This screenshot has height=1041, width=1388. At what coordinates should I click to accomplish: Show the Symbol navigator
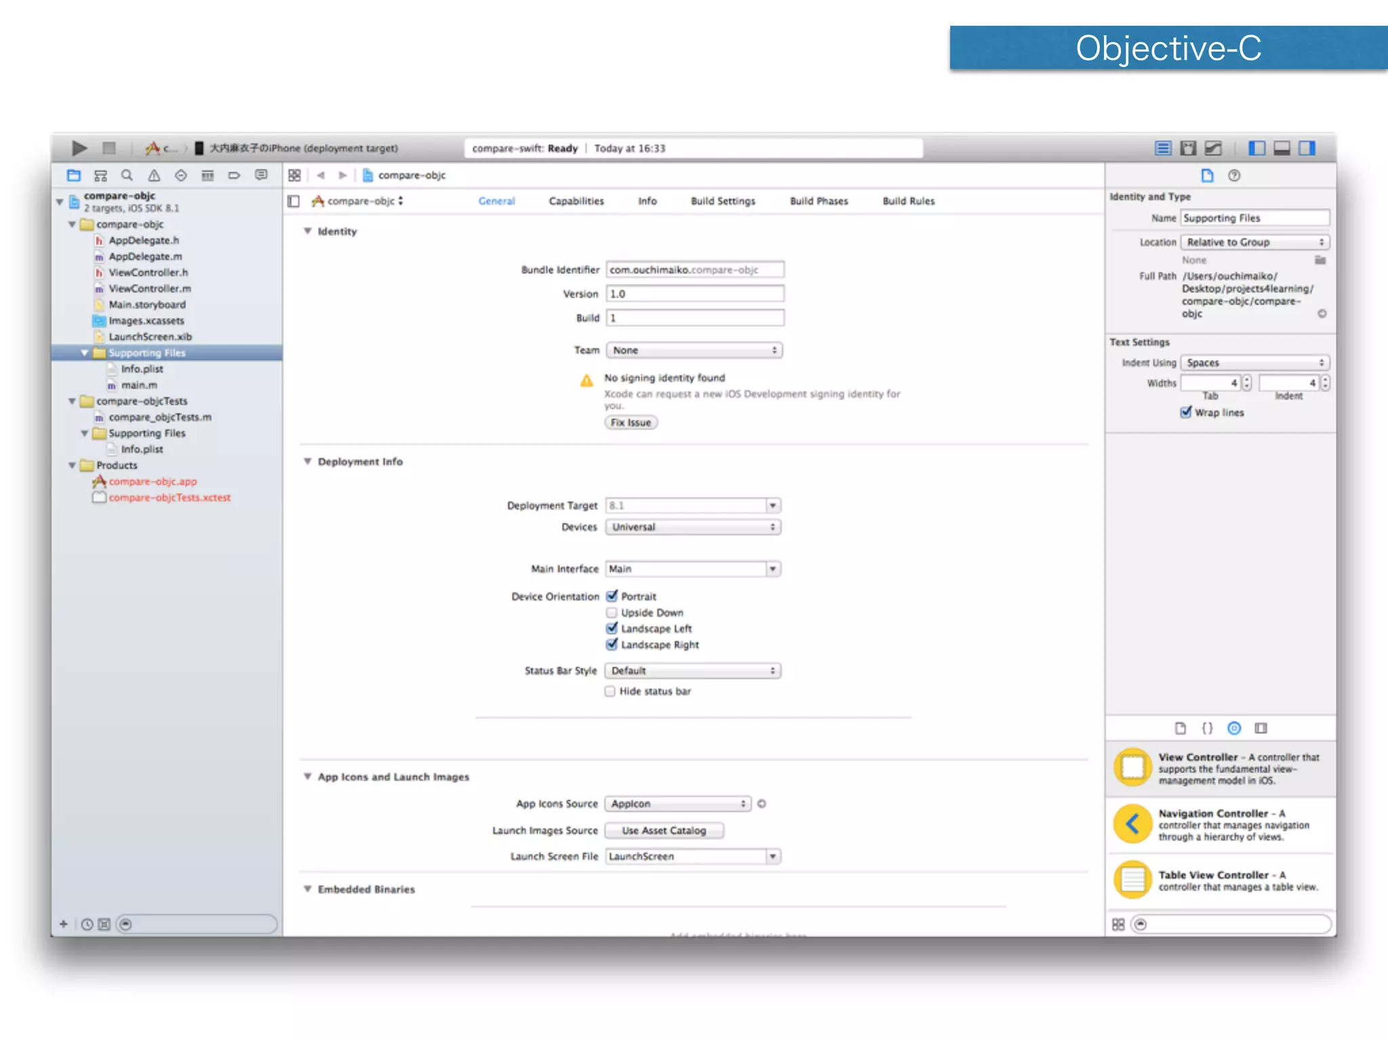point(100,176)
